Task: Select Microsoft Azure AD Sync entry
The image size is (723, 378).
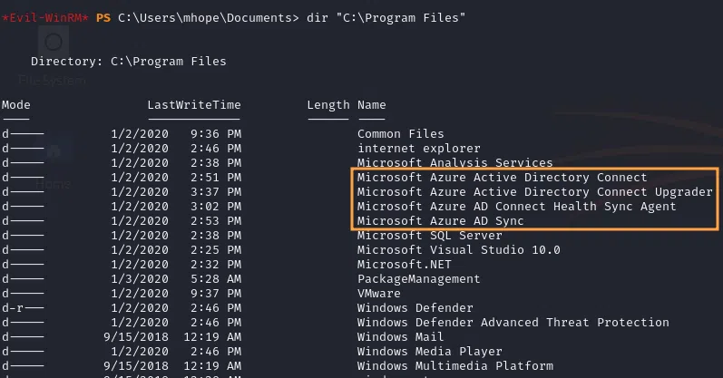Action: click(440, 221)
